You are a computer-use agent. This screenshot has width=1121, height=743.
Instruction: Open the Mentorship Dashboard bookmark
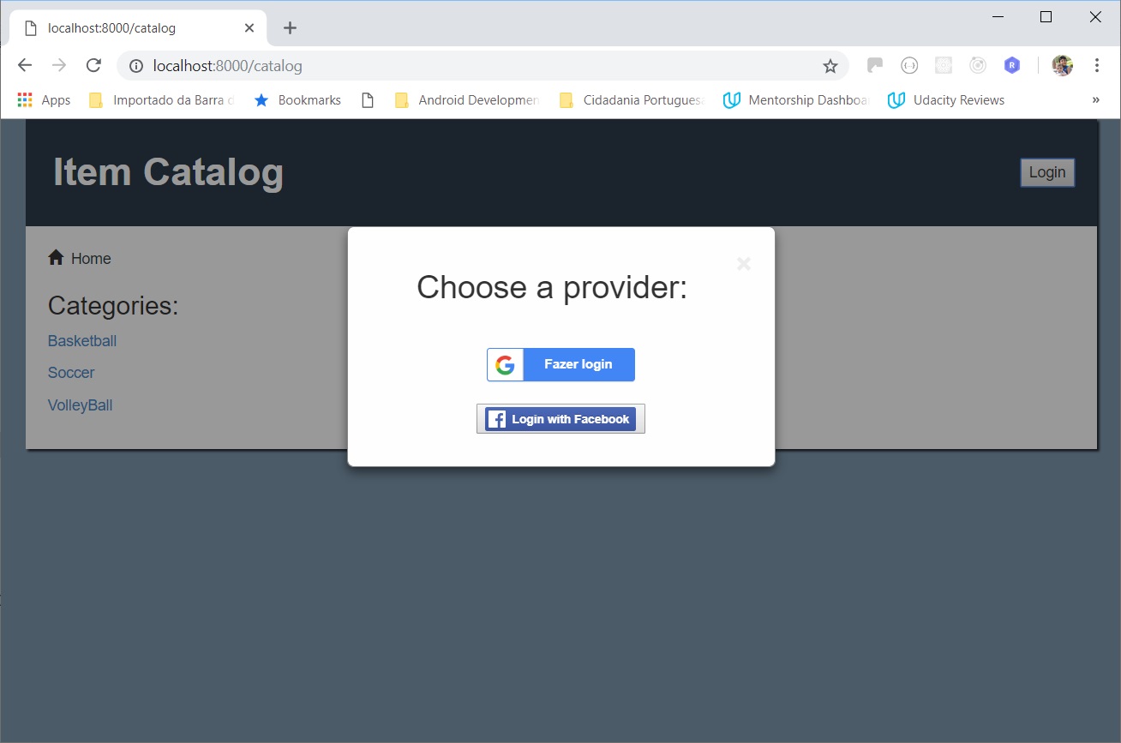(x=796, y=100)
